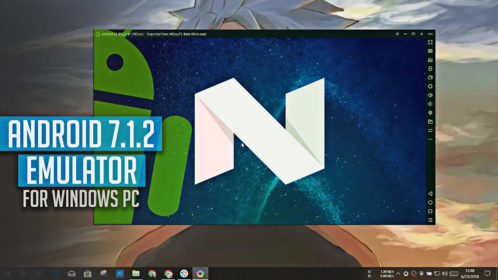Open the MEmu hamburger menu in title bar
498x280 pixels.
[x=397, y=34]
